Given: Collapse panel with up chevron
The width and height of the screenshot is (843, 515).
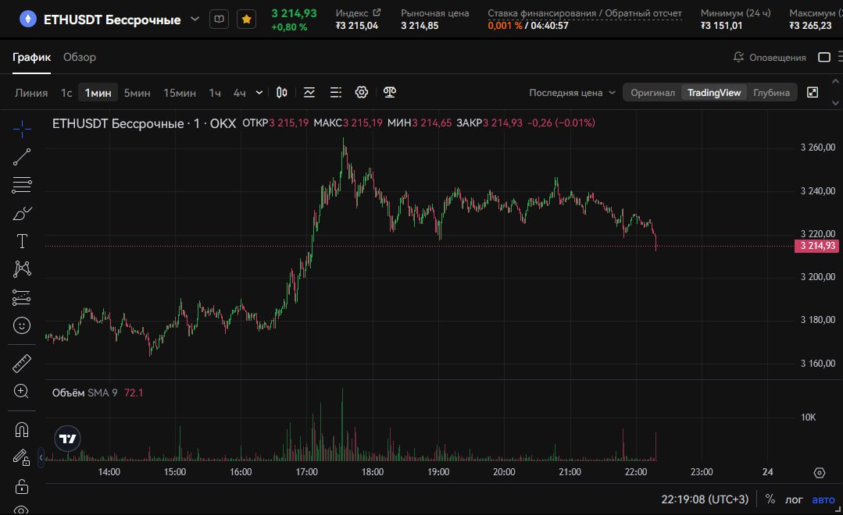Looking at the screenshot, I should click(835, 82).
